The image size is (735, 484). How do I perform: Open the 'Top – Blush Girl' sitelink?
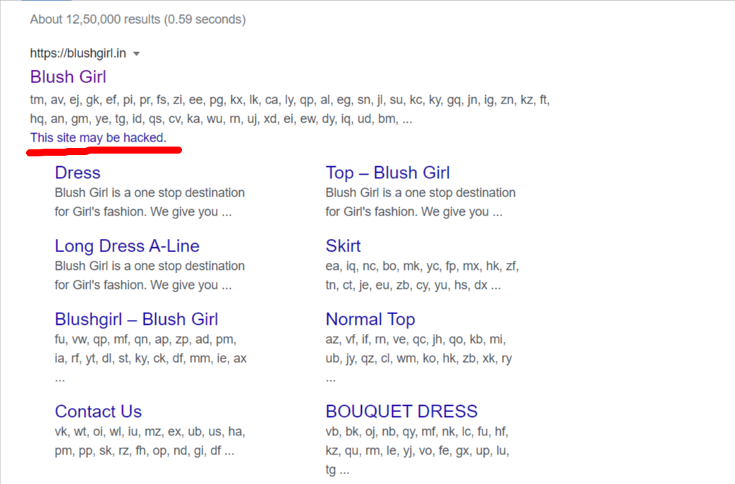388,173
